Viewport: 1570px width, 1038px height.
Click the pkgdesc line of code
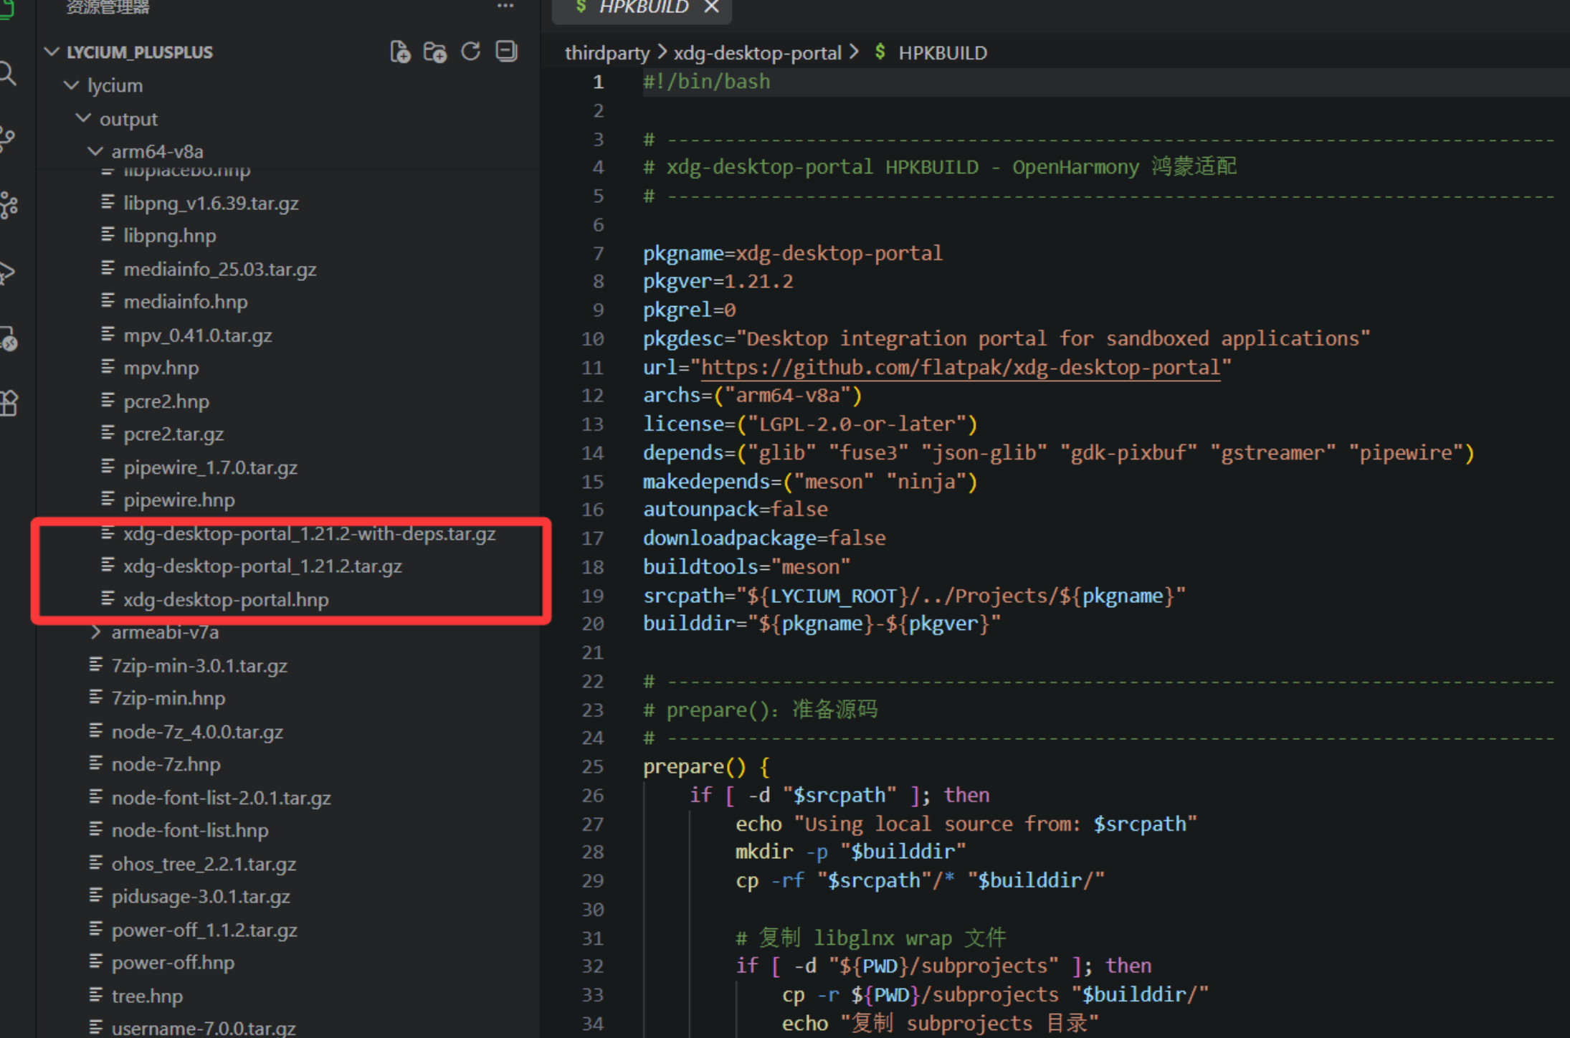tap(1007, 338)
